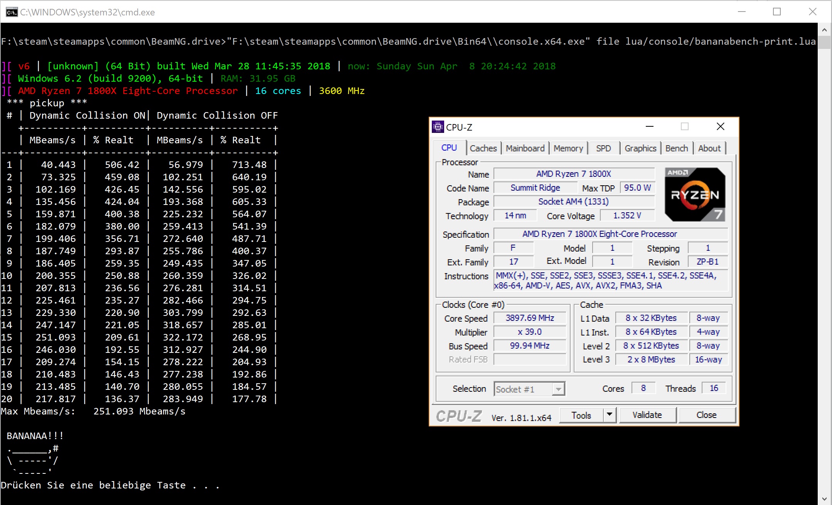
Task: Click the Revision 'ZP-B1' value
Action: point(708,262)
